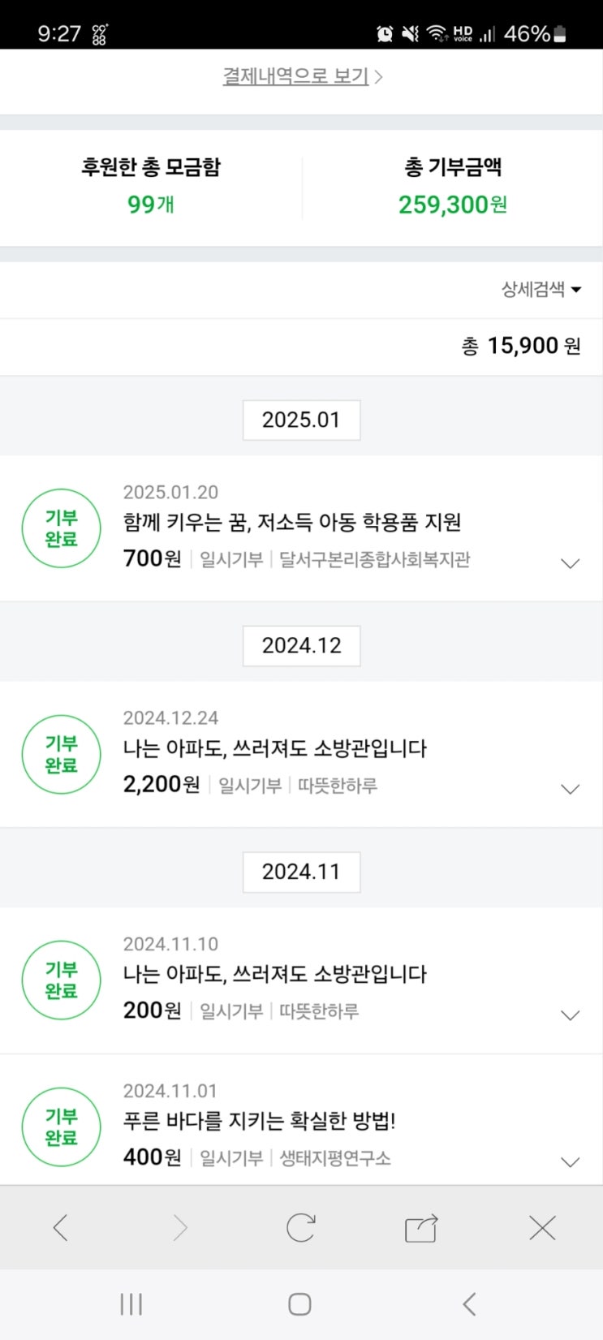The image size is (603, 1340).
Task: Open 함께 키우는 꿈 campaign title
Action: pyautogui.click(x=292, y=522)
